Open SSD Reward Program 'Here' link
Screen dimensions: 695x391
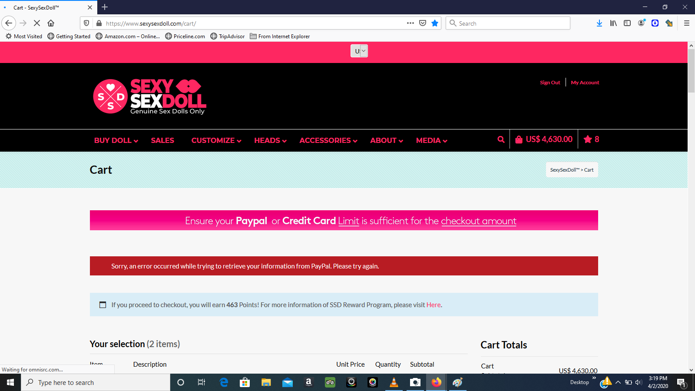click(434, 305)
